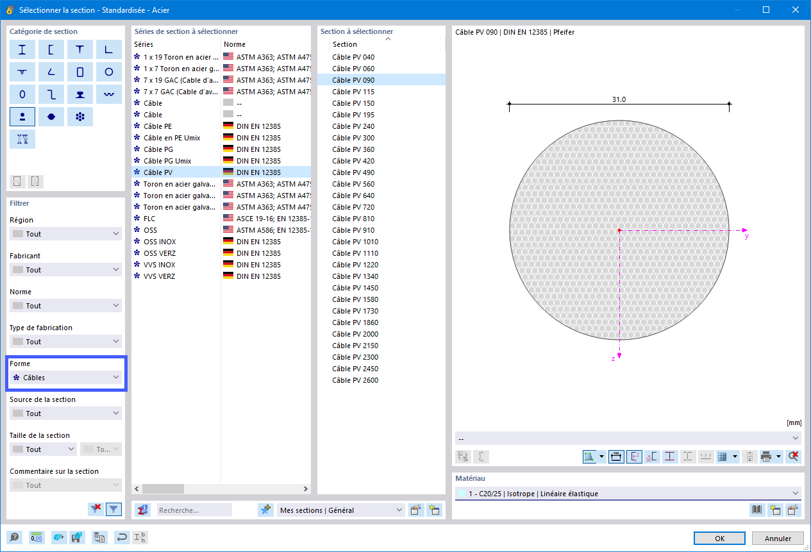The height and width of the screenshot is (552, 811).
Task: Select the T-section category icon
Action: point(80,49)
